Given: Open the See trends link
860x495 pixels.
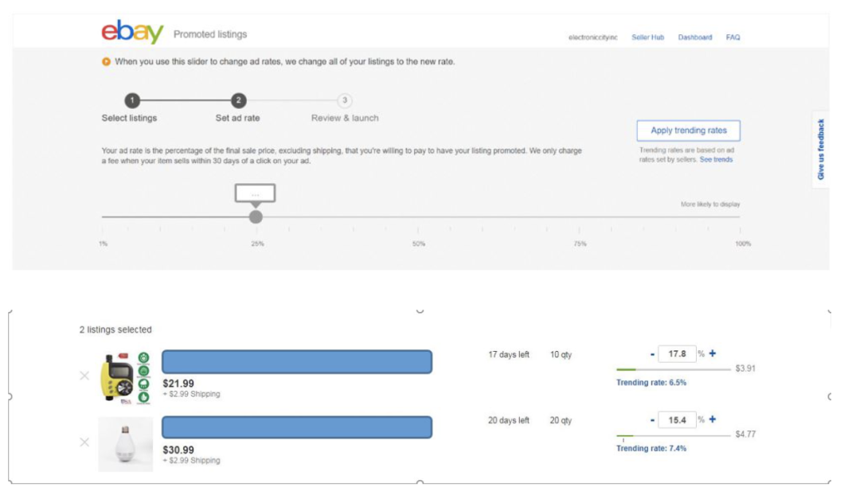Looking at the screenshot, I should tap(716, 159).
